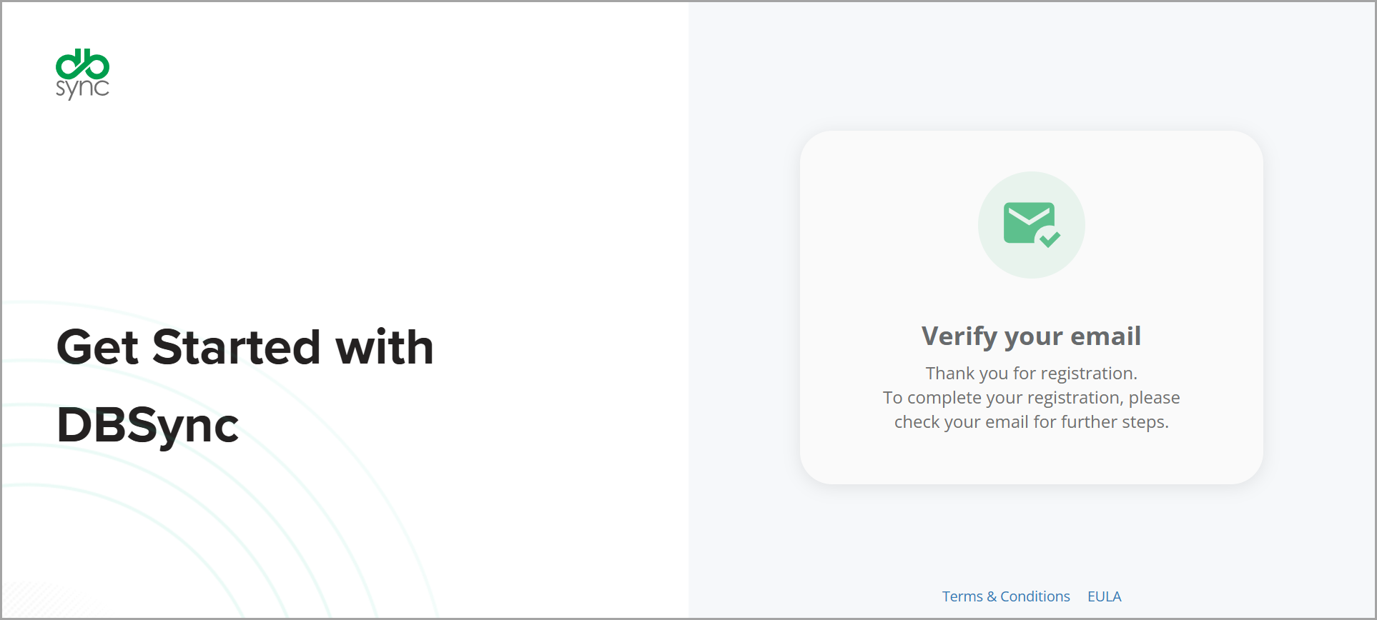Screen dimensions: 1377x620
Task: Click the "To complete your registration, please" line
Action: [1031, 398]
